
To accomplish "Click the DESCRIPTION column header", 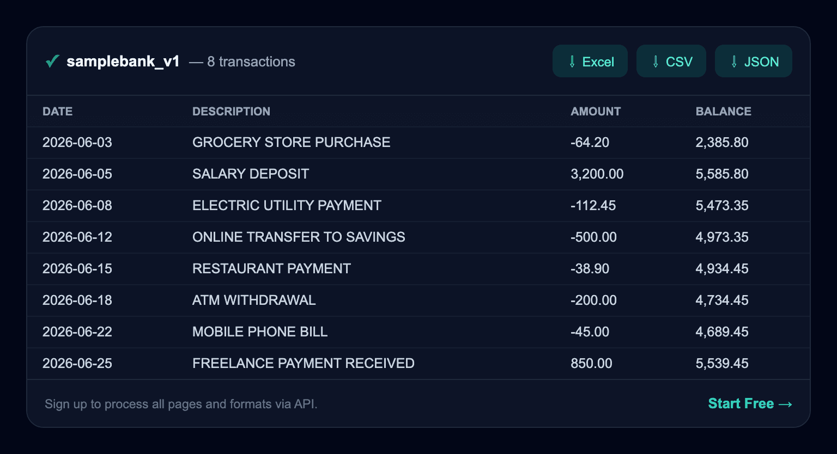I will (231, 112).
